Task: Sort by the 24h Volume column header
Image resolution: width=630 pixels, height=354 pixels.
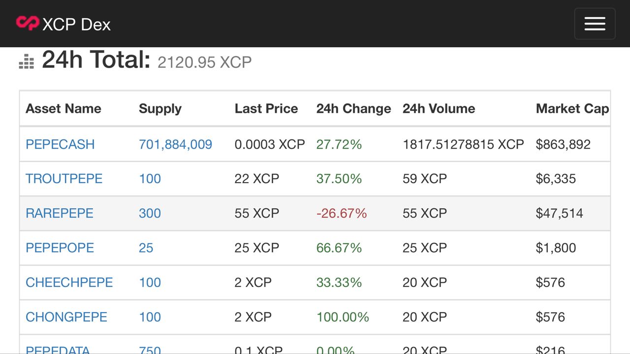Action: point(439,109)
